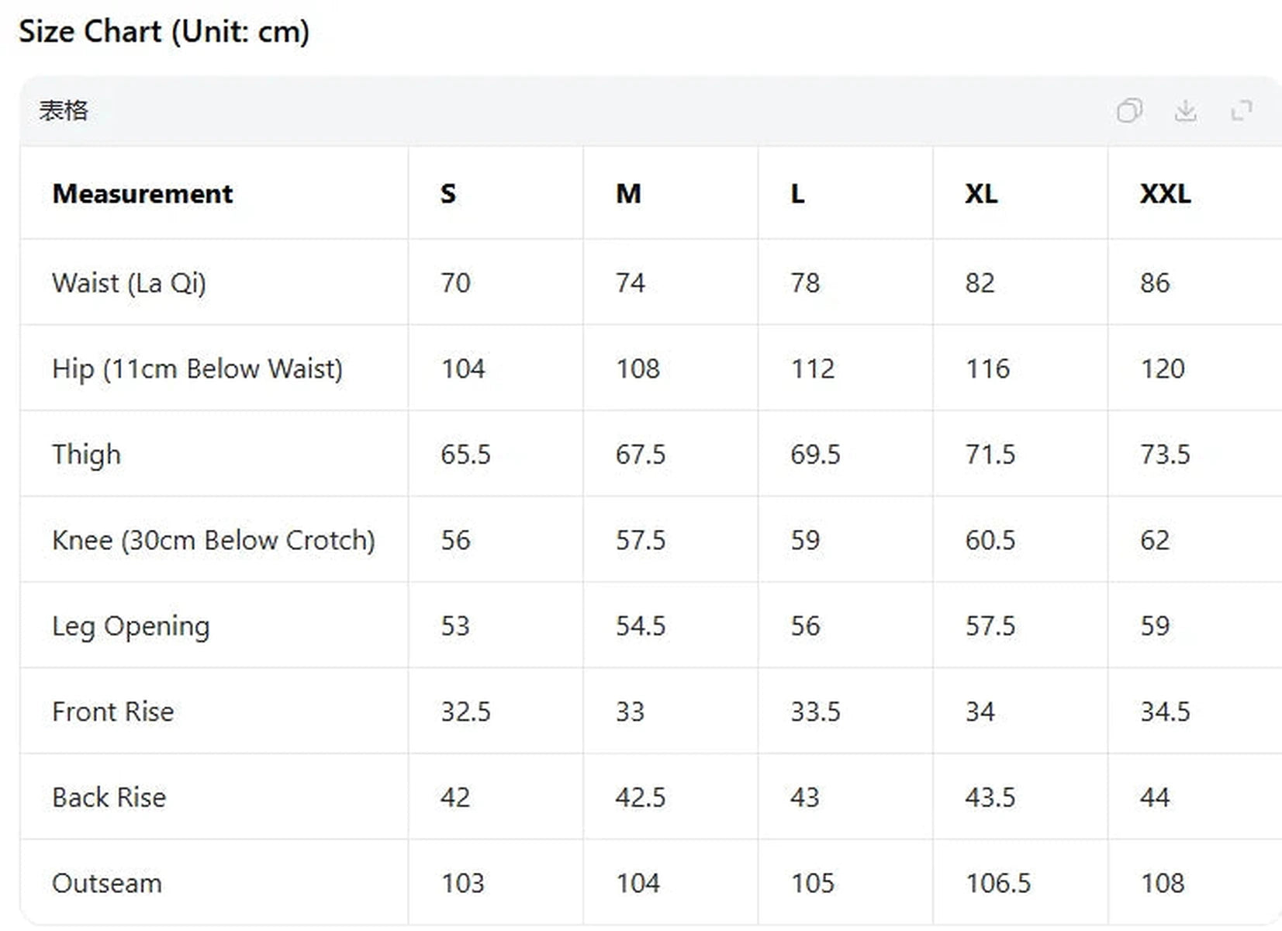Select the Measurement column header

point(143,194)
